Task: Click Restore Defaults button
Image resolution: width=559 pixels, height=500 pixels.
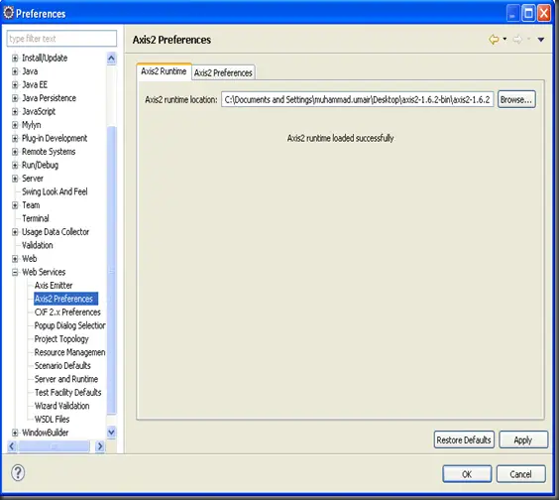Action: 464,439
